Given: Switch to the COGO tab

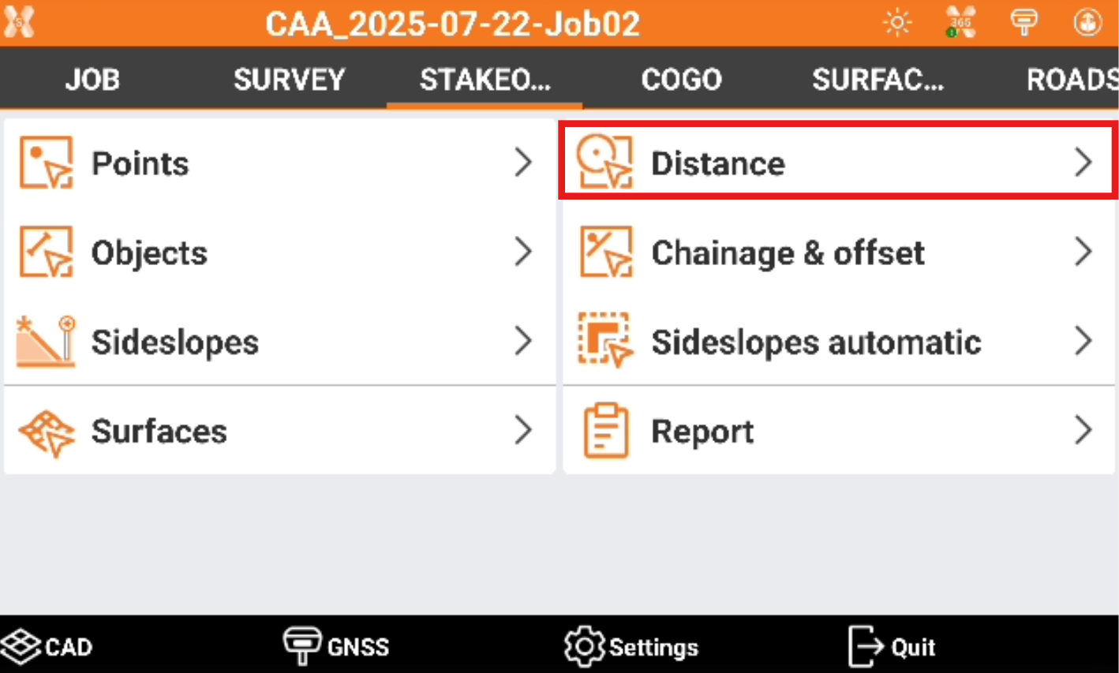Looking at the screenshot, I should coord(681,79).
